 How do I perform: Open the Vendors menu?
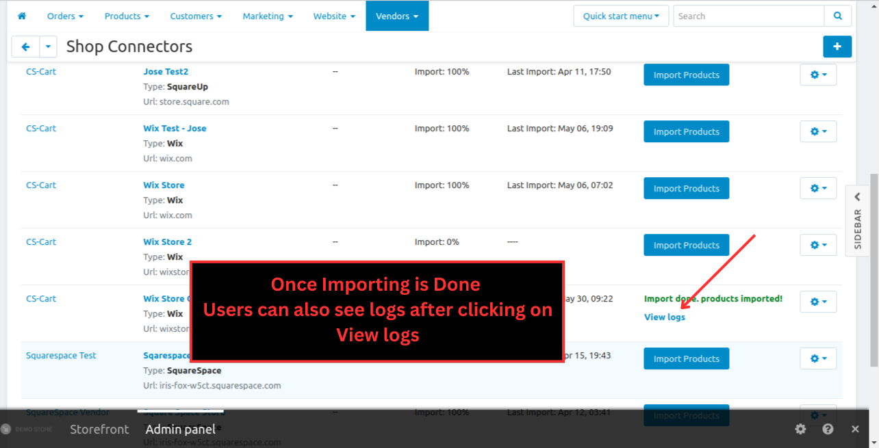pyautogui.click(x=397, y=16)
